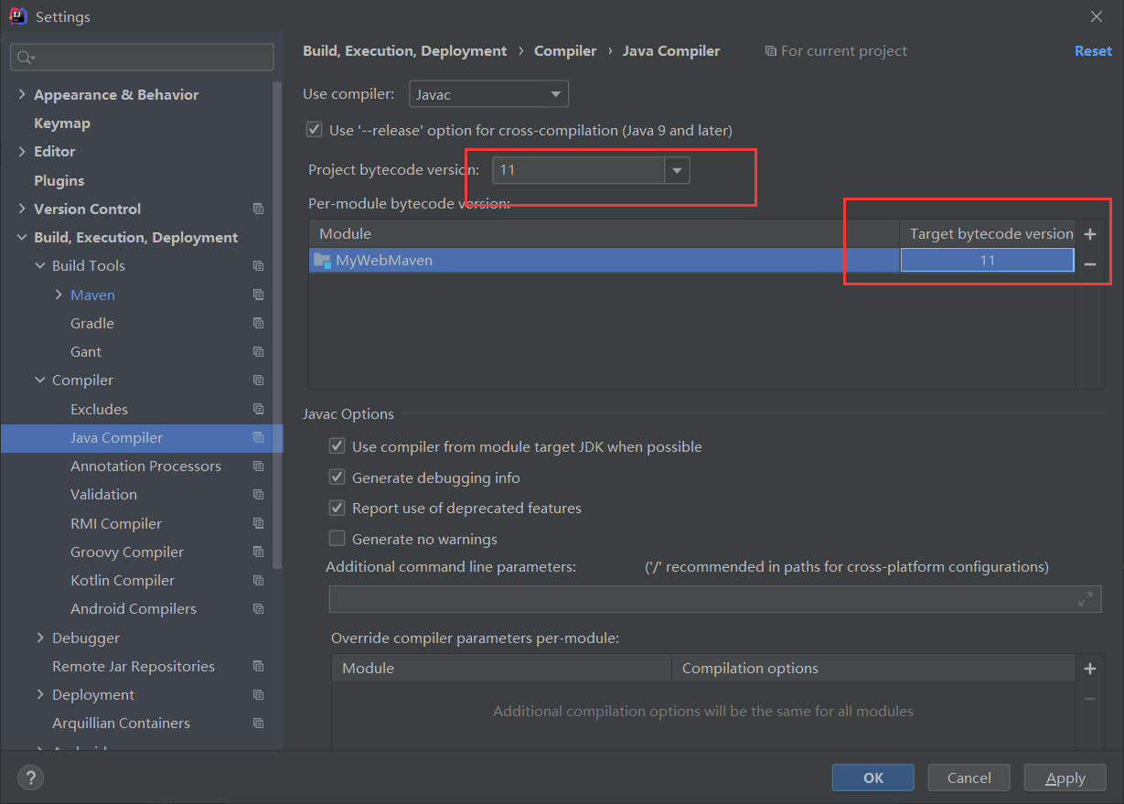
Task: Click the project-level icon beside Gradle
Action: [x=258, y=323]
